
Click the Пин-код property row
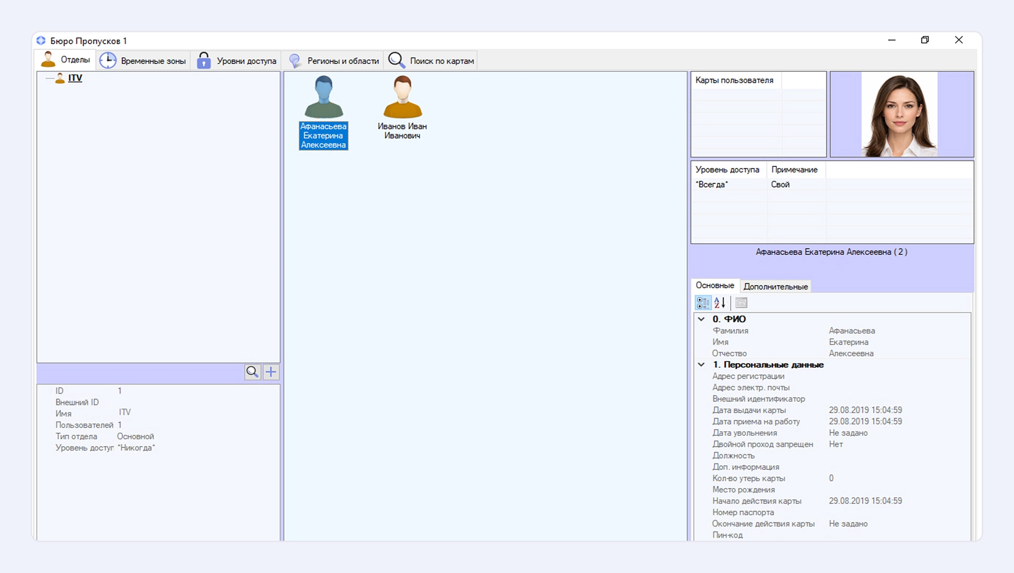[832, 535]
